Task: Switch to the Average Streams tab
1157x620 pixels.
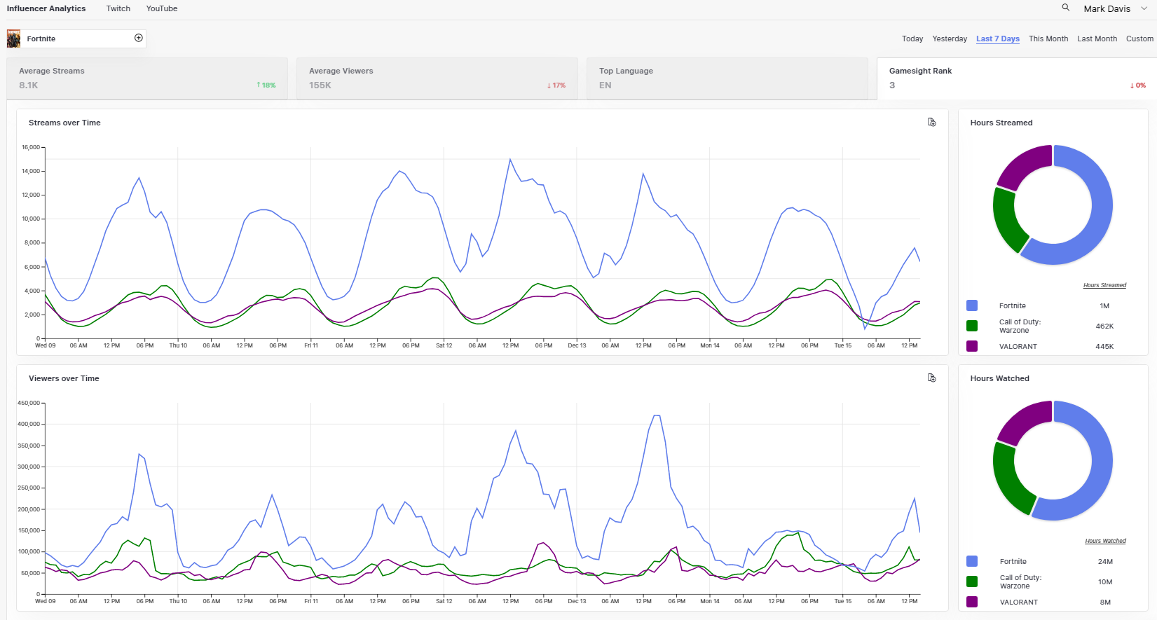Action: [147, 78]
